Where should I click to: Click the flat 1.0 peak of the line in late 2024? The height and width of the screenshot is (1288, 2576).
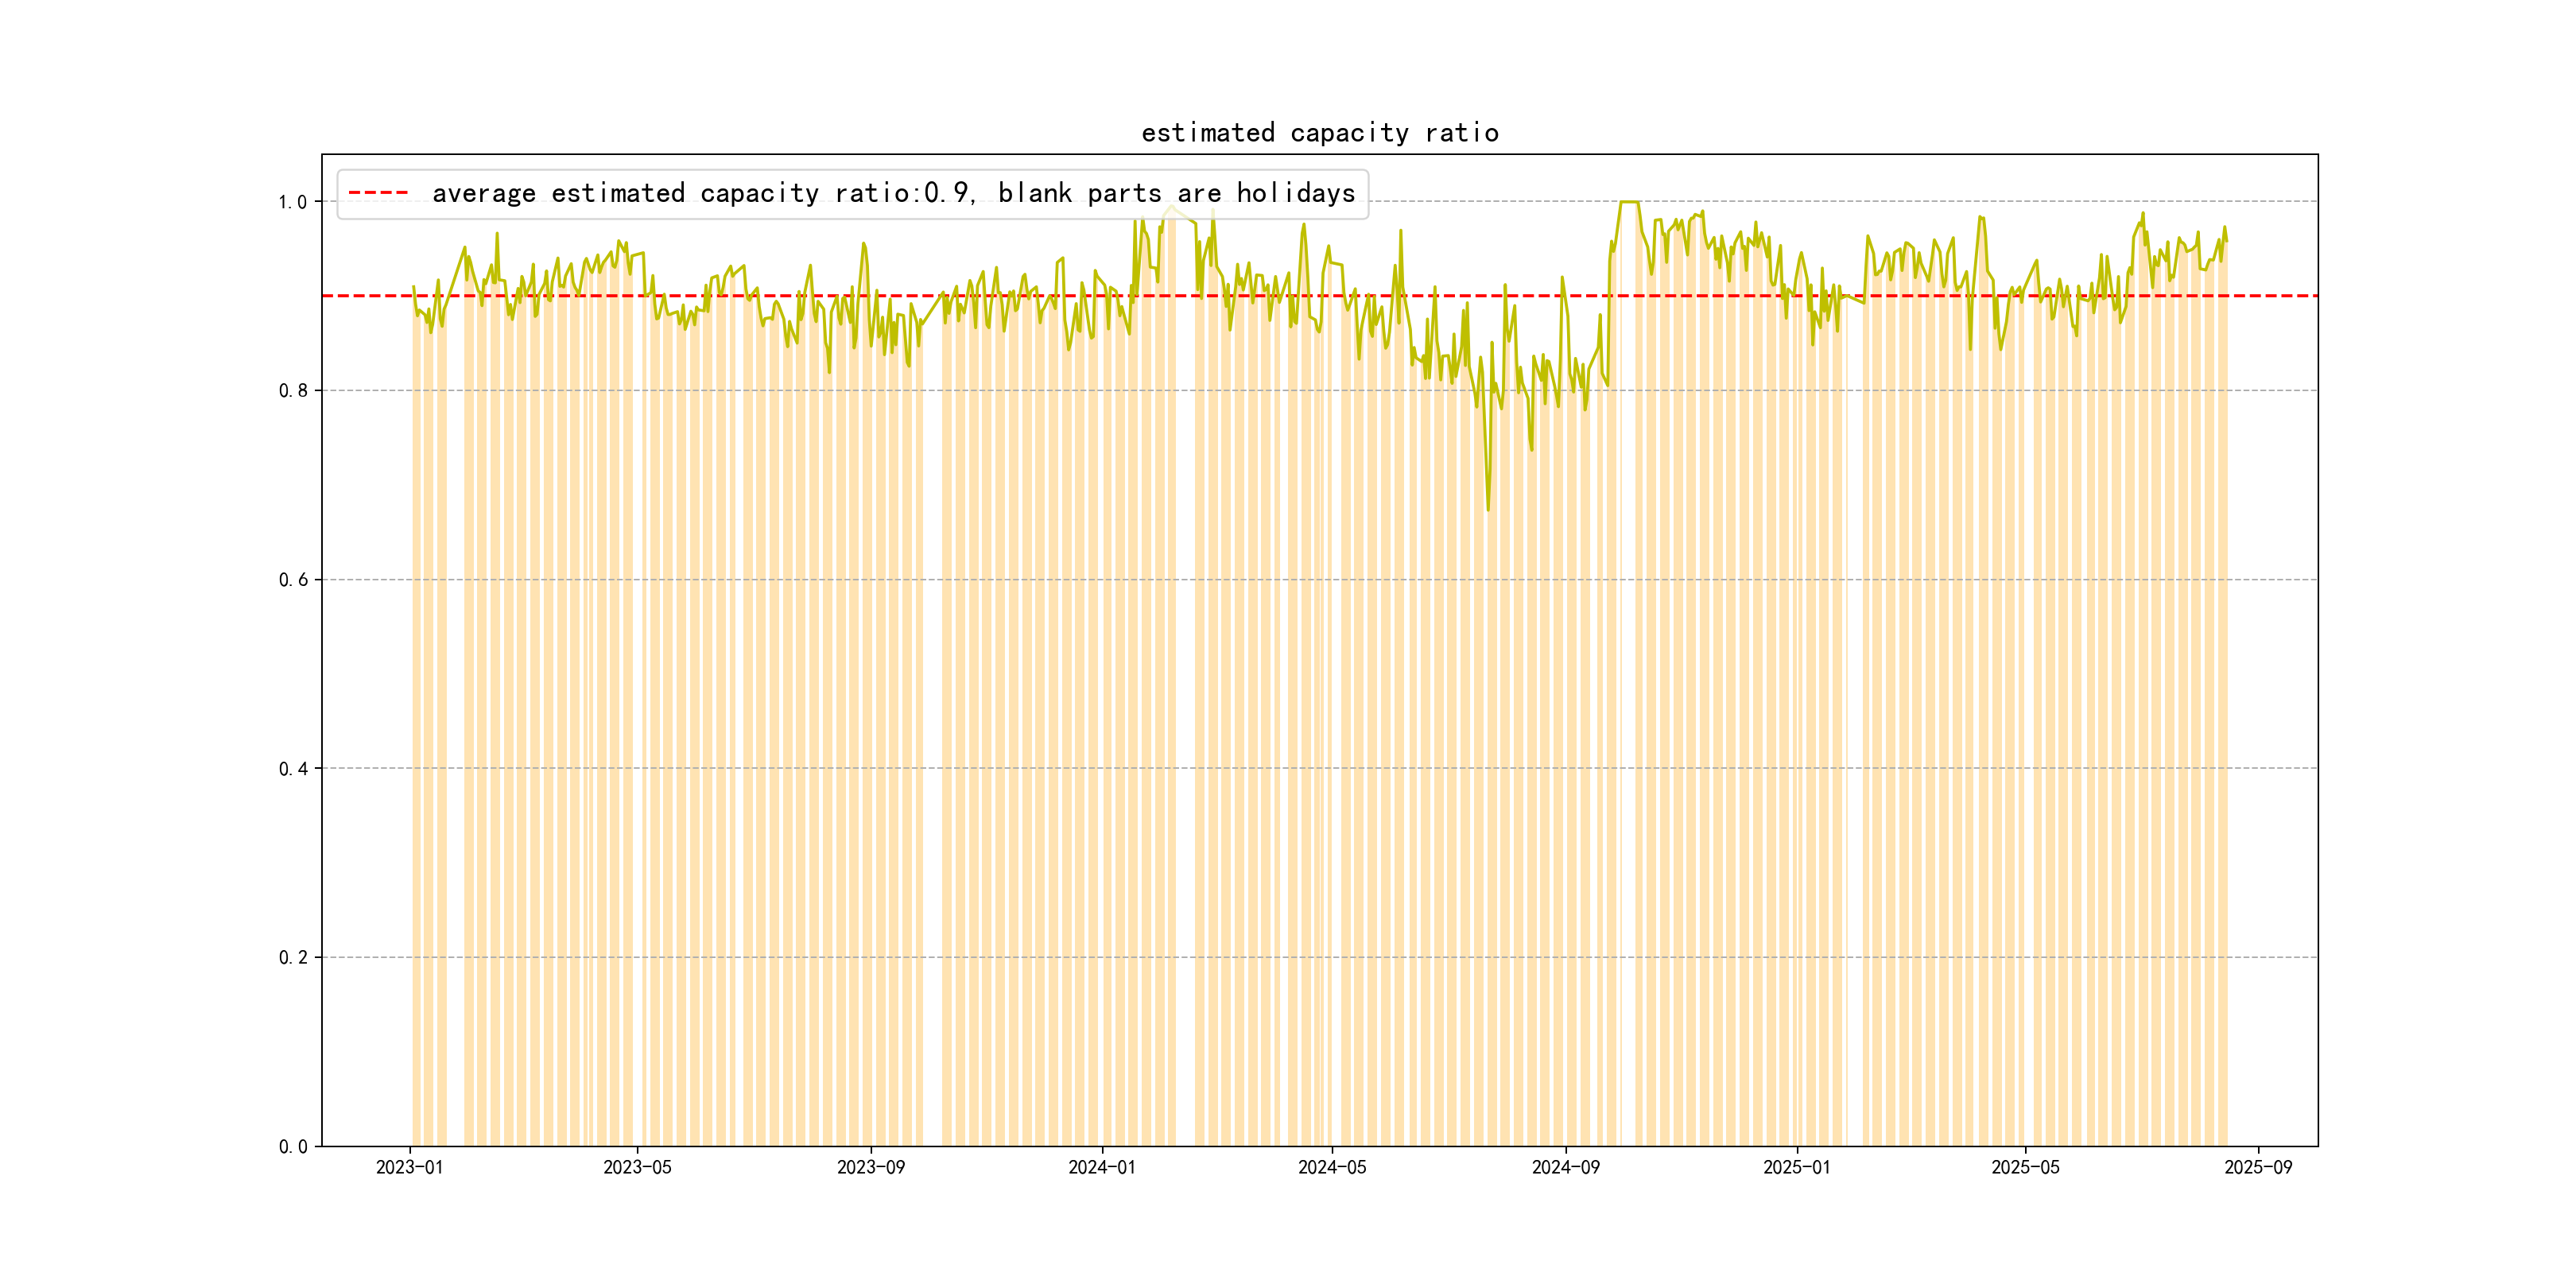(x=1629, y=202)
